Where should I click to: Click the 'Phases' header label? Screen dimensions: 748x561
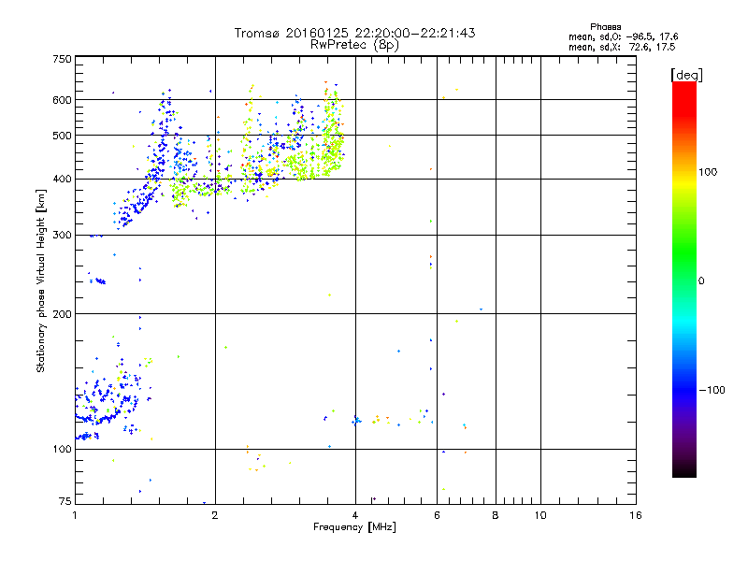[x=605, y=27]
